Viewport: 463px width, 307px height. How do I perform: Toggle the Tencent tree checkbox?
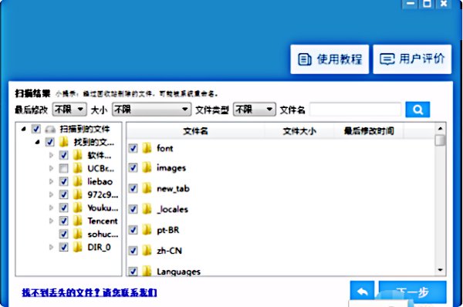click(63, 221)
